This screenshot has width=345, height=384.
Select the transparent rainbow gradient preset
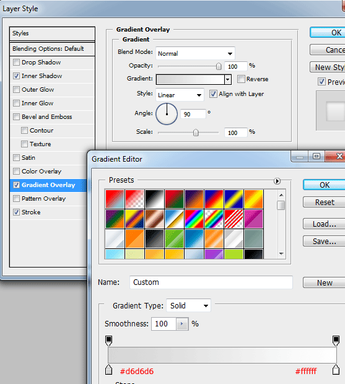[x=214, y=219]
